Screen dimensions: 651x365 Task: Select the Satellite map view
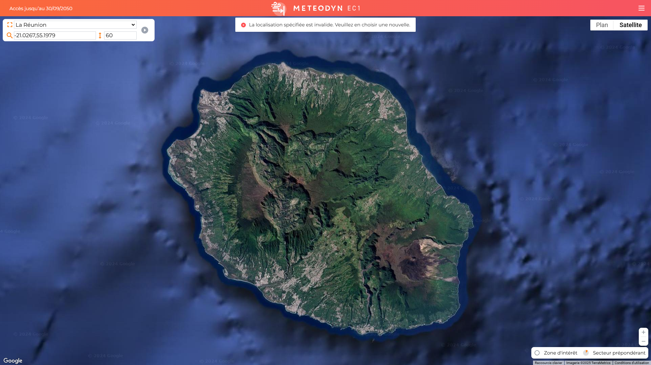coord(630,25)
